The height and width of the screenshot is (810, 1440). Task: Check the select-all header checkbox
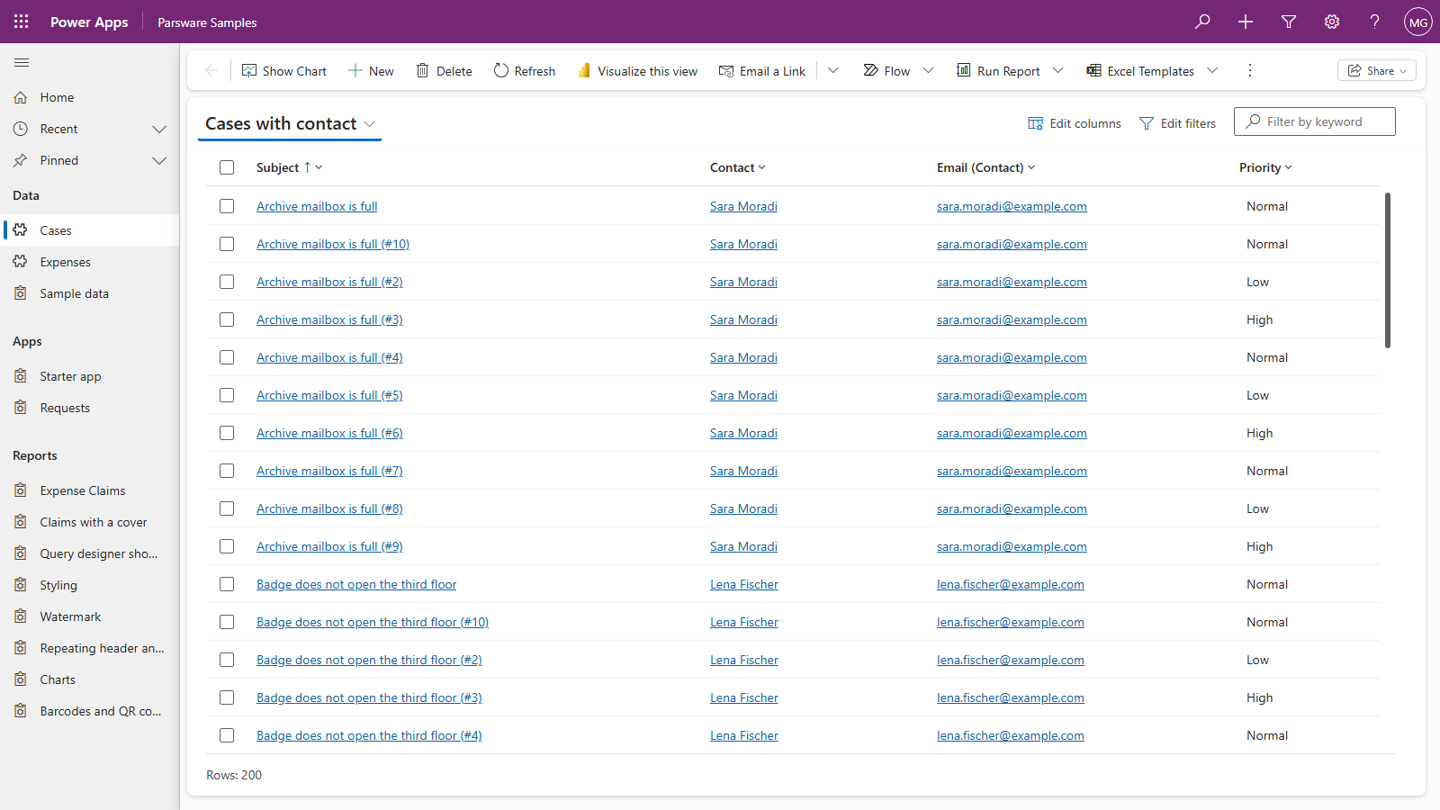pos(227,167)
